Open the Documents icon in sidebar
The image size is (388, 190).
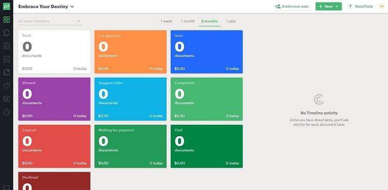7,33
